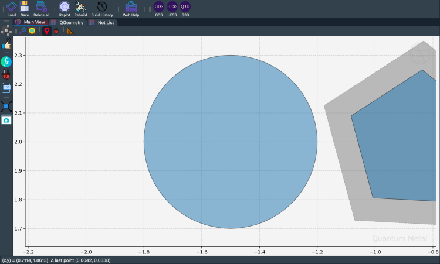Click the yellow zoom-to-fit icon
Viewport: 440px width, 264px height.
tap(32, 30)
